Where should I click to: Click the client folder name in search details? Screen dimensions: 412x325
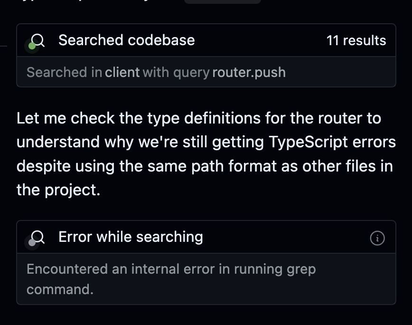click(122, 72)
